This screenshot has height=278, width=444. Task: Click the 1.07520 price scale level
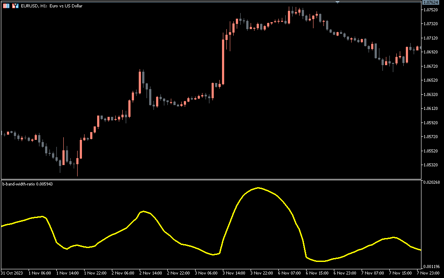coord(433,10)
